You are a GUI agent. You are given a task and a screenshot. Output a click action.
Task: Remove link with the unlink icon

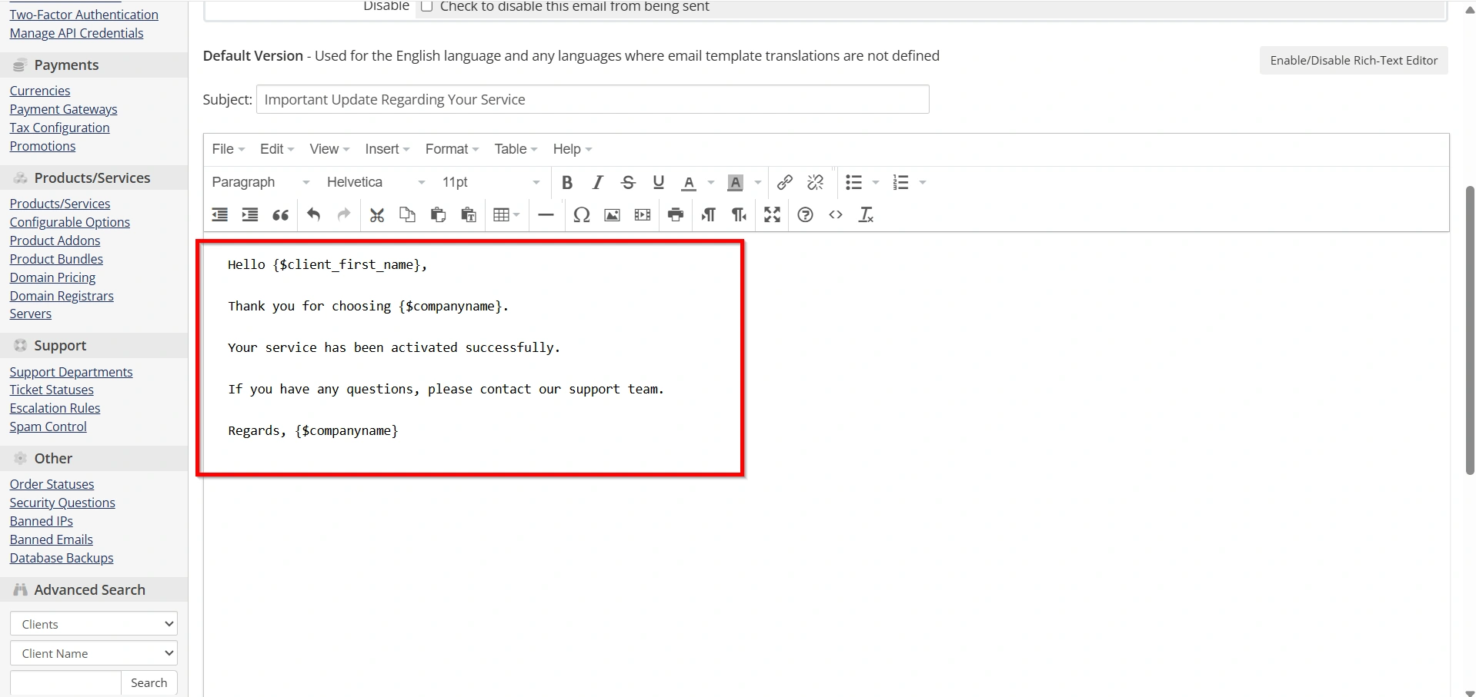pos(816,182)
